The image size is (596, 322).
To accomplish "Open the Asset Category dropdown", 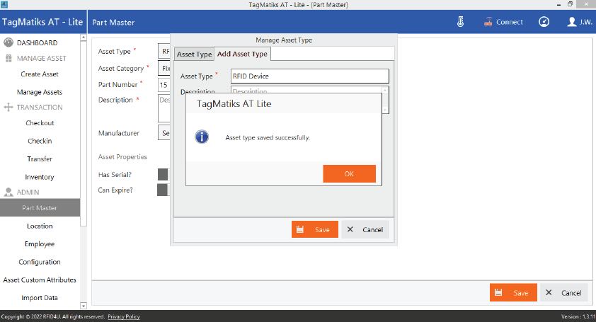I will click(164, 69).
